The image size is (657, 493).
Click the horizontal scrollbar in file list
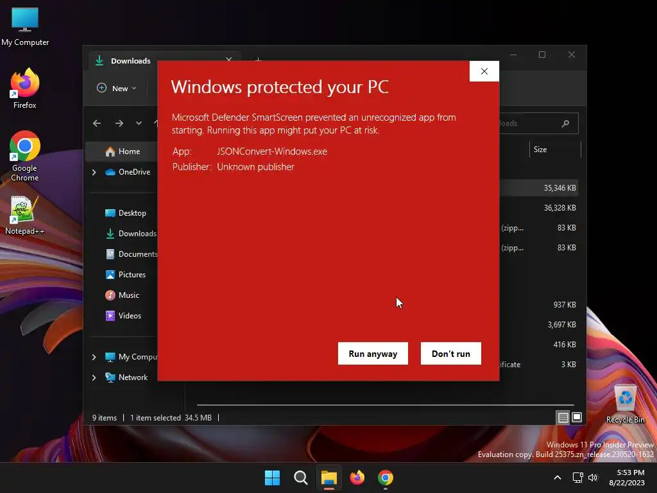click(x=386, y=405)
